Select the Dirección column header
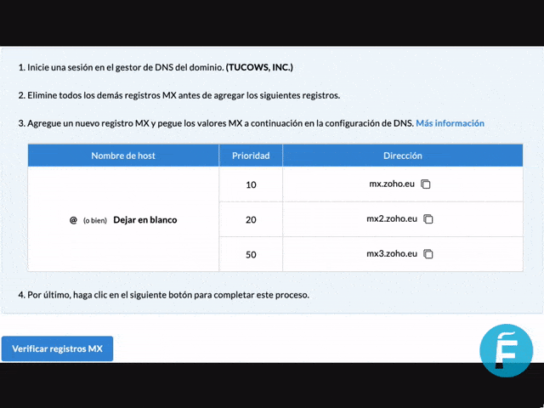Viewport: 544px width, 408px height. (x=403, y=156)
